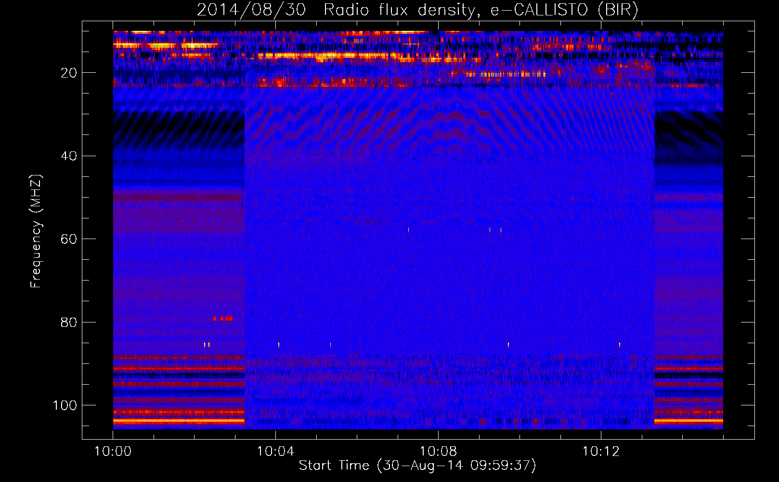
Task: Click the 10:00 time tick label
Action: pos(113,452)
